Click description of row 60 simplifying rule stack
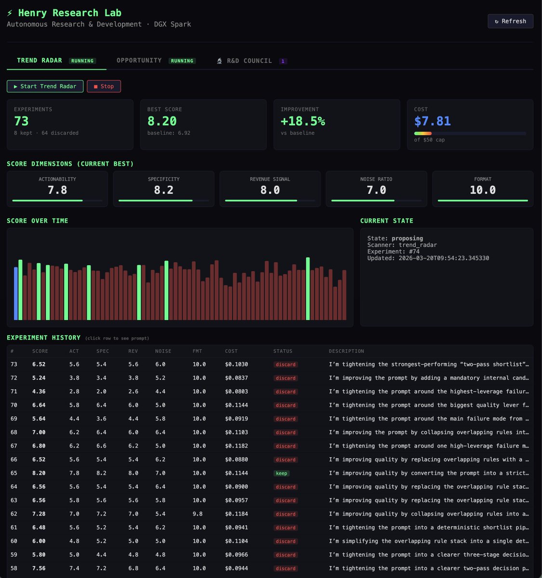Image resolution: width=542 pixels, height=578 pixels. 429,541
